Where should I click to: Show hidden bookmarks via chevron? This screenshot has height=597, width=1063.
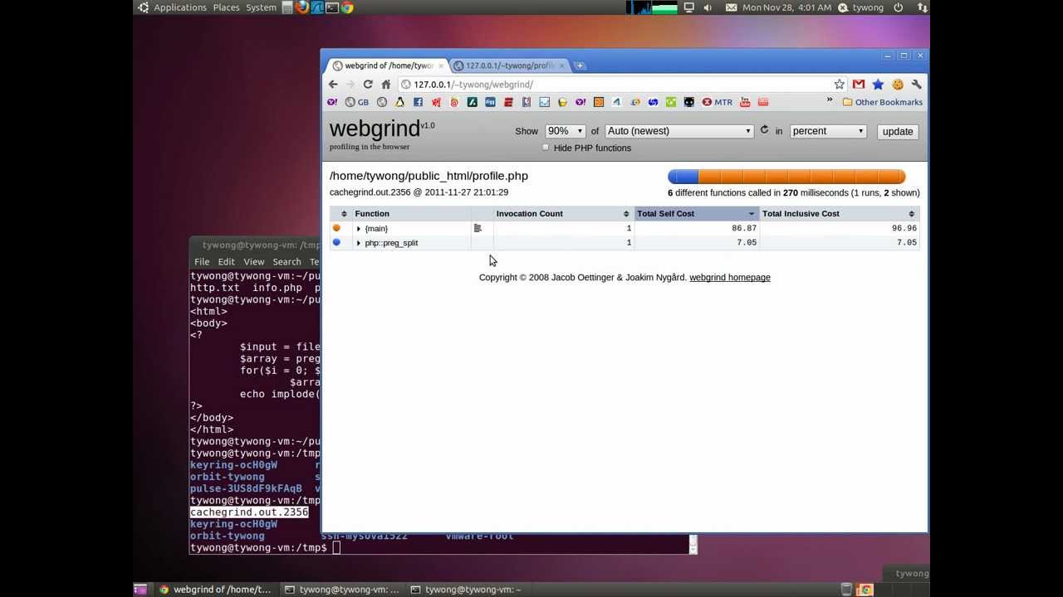pyautogui.click(x=829, y=101)
